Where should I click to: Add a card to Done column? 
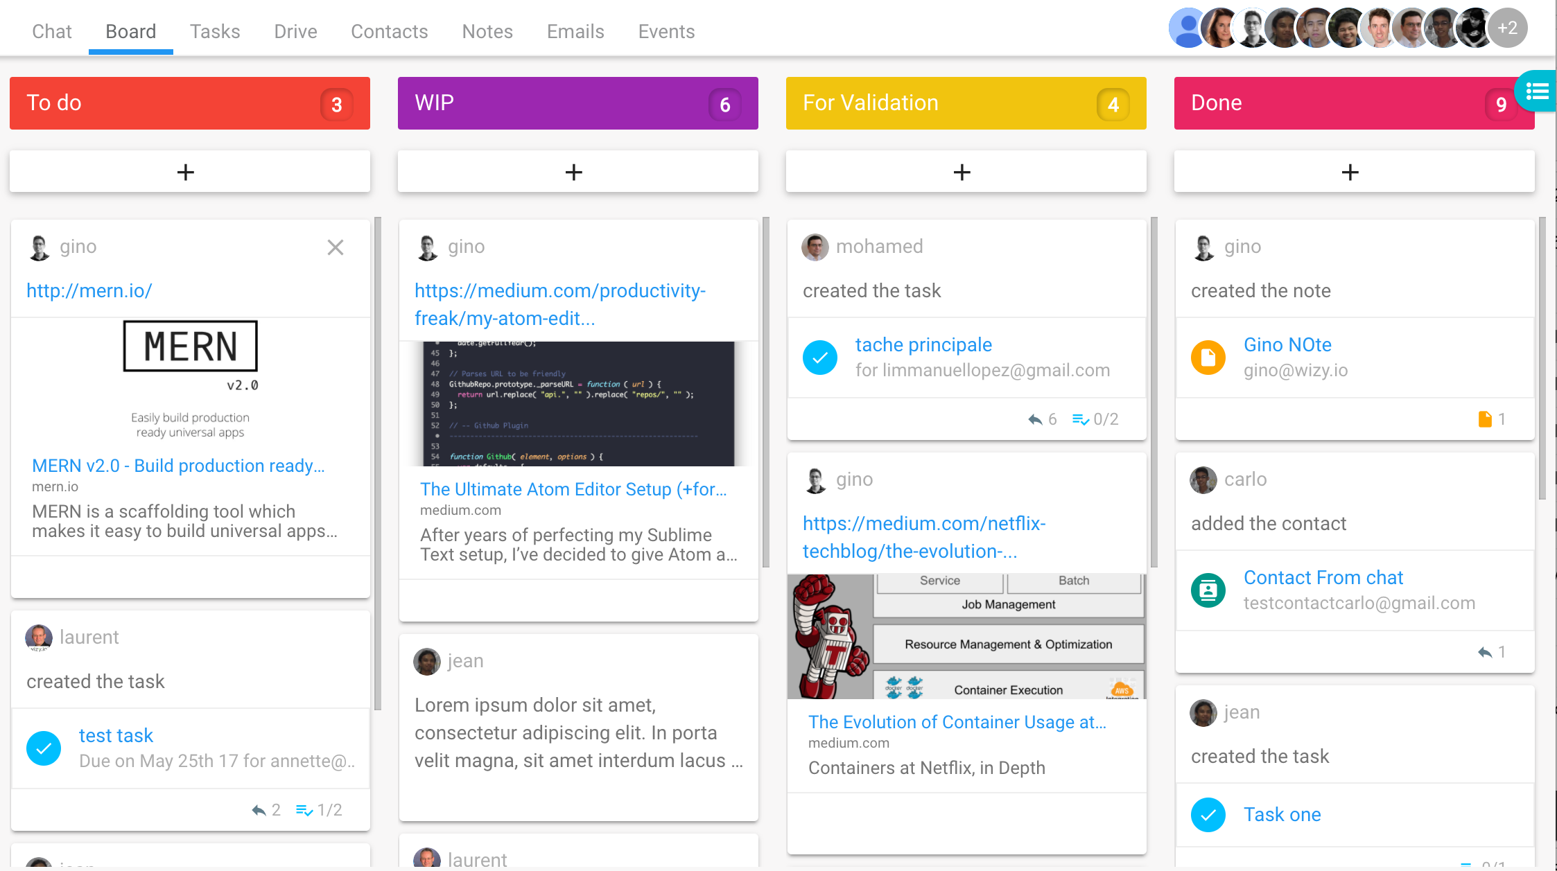pyautogui.click(x=1355, y=172)
